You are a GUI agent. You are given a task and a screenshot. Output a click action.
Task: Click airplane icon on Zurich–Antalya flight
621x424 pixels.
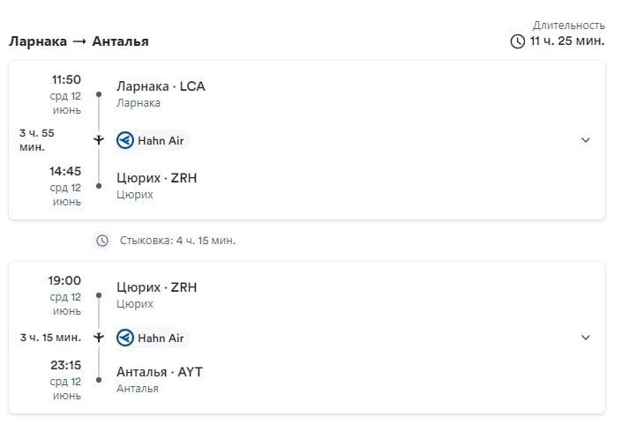[99, 338]
